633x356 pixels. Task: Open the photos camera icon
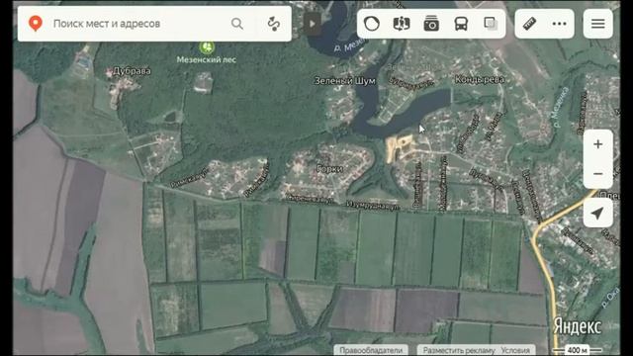point(431,24)
